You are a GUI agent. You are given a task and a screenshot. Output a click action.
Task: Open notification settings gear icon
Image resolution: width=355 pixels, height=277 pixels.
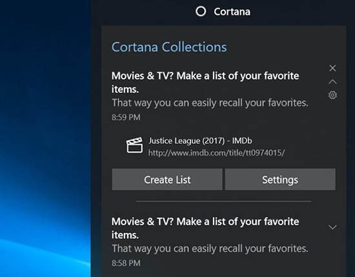tap(332, 95)
